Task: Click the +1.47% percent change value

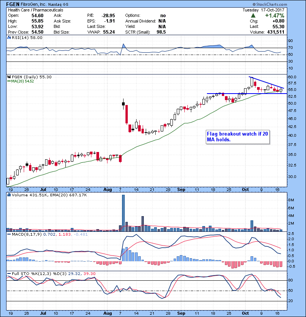Action: point(275,16)
